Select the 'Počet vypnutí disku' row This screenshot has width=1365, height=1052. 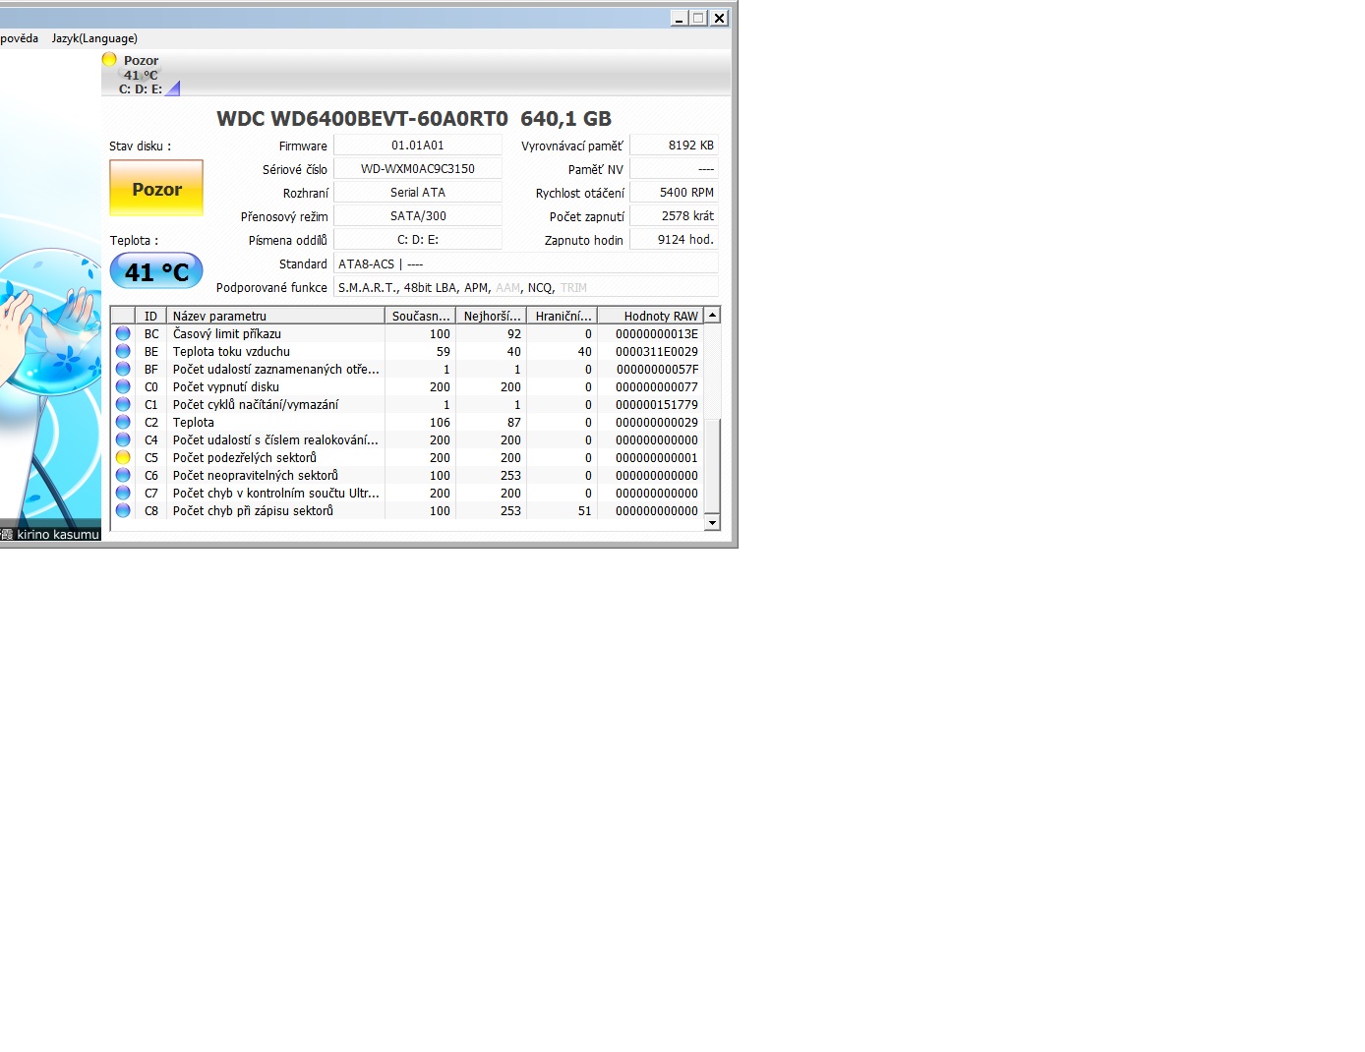click(408, 386)
